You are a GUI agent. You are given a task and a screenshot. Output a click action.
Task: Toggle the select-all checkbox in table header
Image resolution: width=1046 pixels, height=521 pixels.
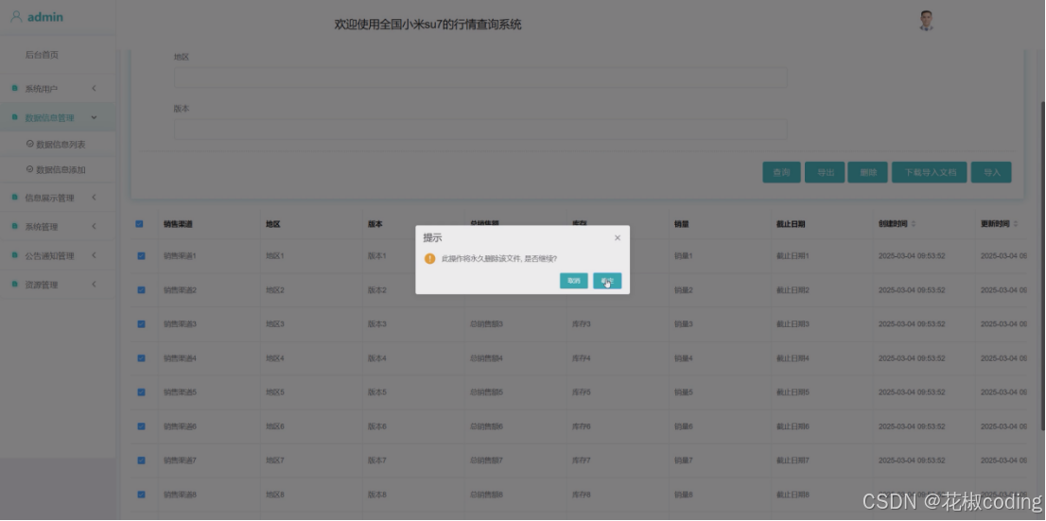(139, 224)
